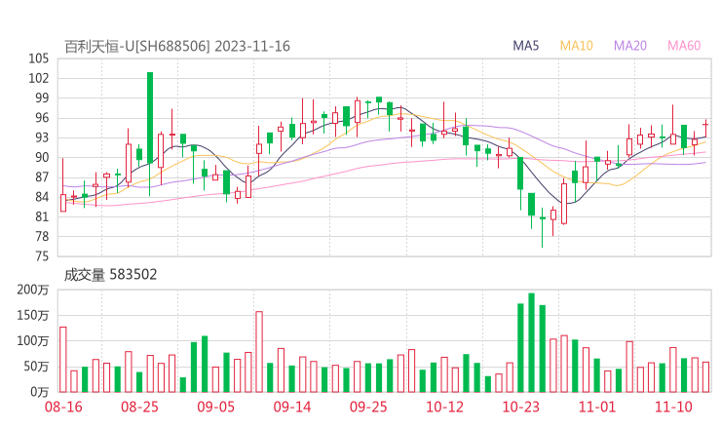Click the 09-14 date axis label

coord(292,407)
